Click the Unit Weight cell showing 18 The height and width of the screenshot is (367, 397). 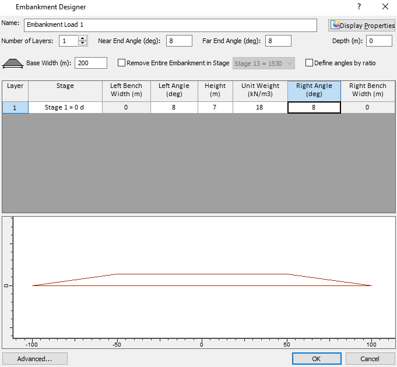(260, 108)
